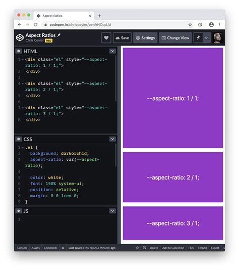Bookmark this page with star icon
This screenshot has width=239, height=270.
point(190,25)
